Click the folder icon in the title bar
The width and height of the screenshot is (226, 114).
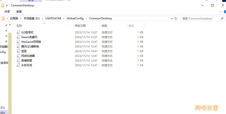pyautogui.click(x=3, y=5)
